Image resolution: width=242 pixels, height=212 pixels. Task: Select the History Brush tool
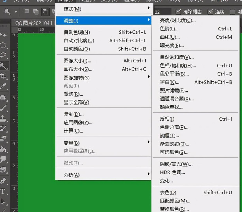pos(3,128)
